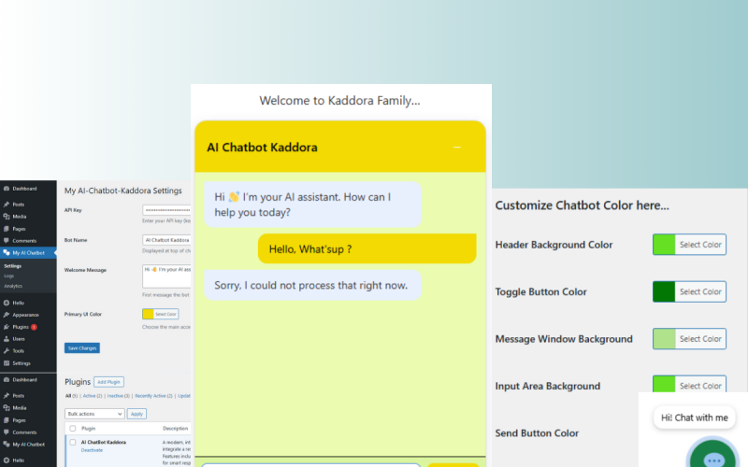Click 'My AI-Chatbot-Kaddora Settings' page title
The height and width of the screenshot is (467, 748).
(x=123, y=191)
